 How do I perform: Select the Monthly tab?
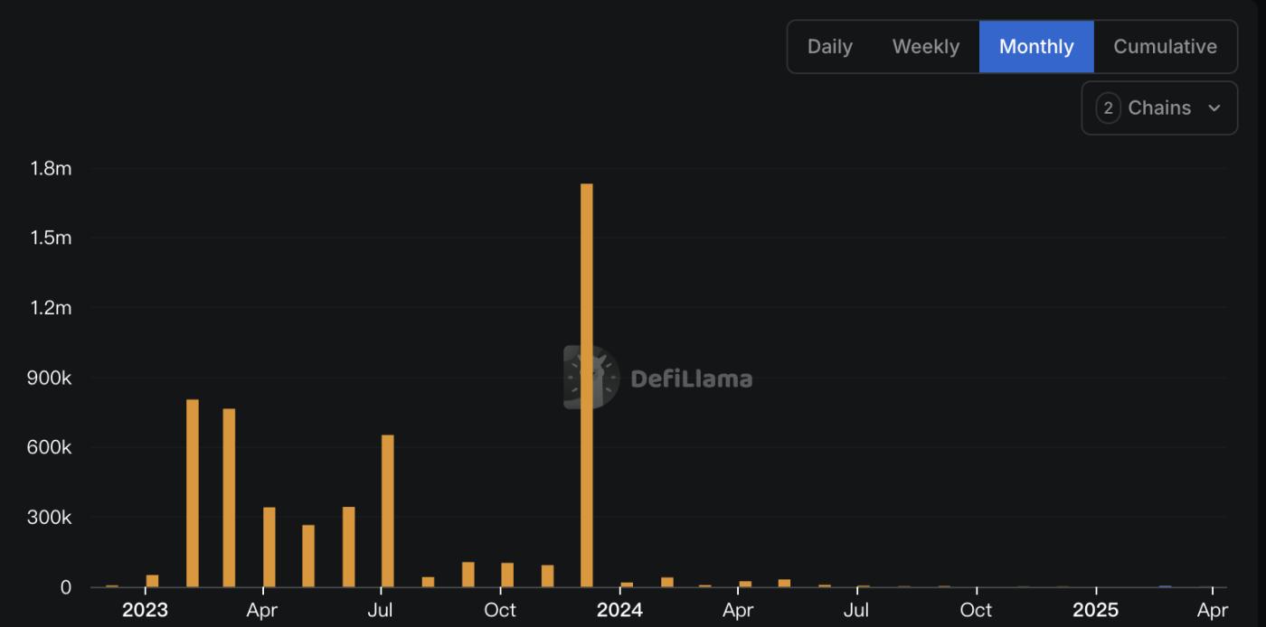1036,47
